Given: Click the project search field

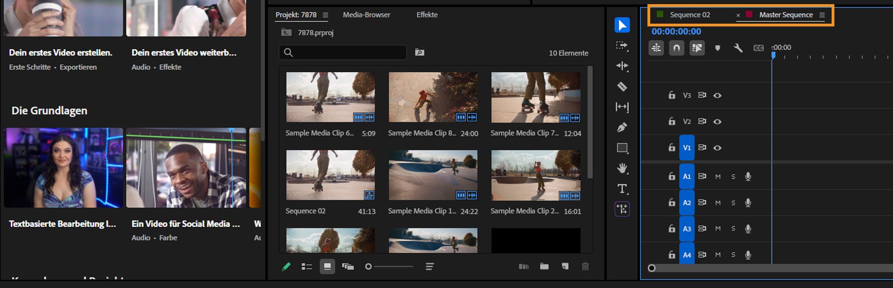Looking at the screenshot, I should [343, 52].
